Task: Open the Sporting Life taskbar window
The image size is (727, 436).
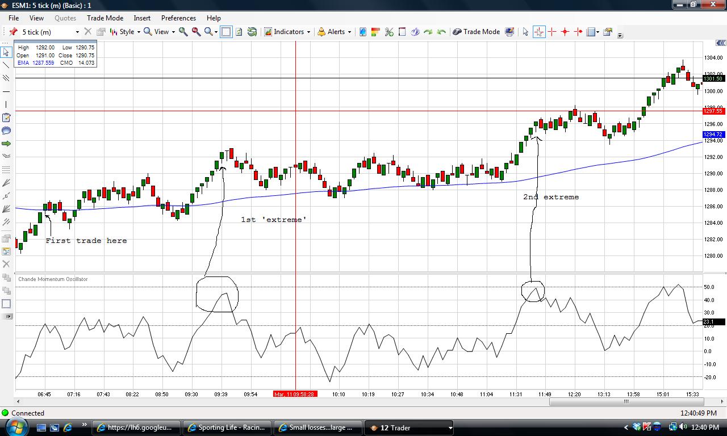Action: (228, 427)
